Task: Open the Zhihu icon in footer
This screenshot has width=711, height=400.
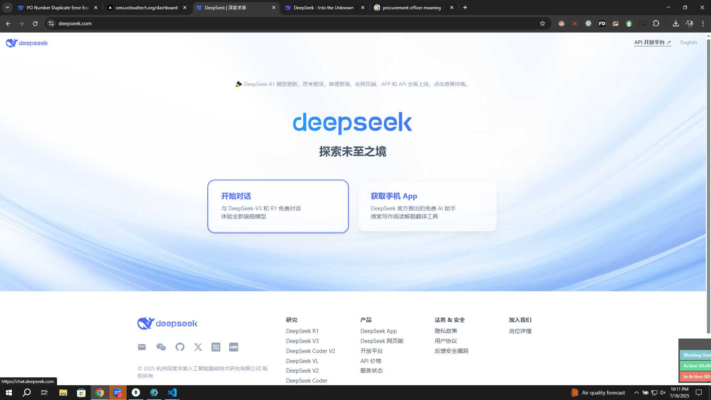Action: point(216,347)
